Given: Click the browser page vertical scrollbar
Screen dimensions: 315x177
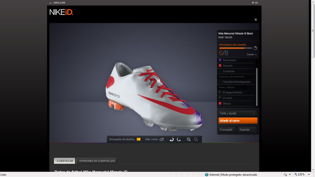Looking at the screenshot, I should pyautogui.click(x=313, y=30).
